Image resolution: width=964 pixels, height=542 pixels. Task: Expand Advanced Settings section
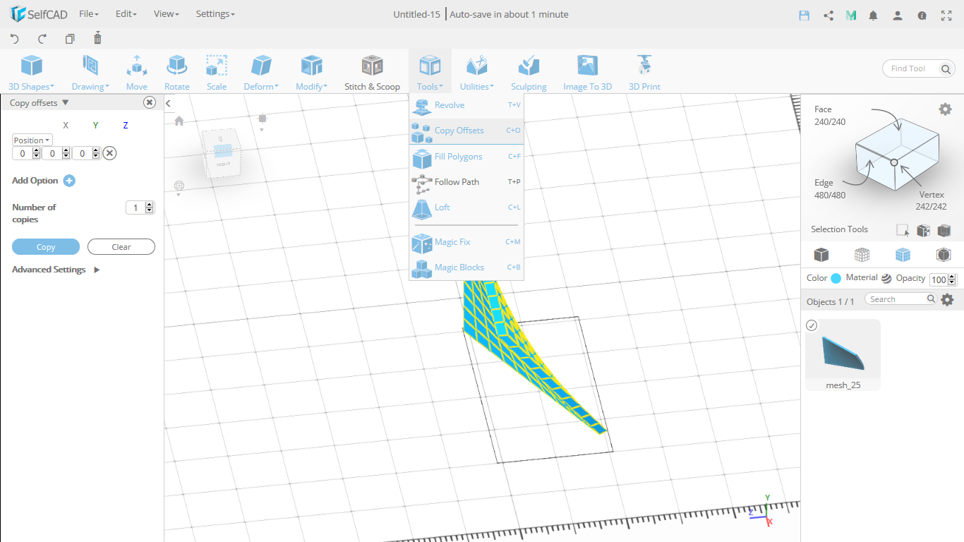[56, 270]
